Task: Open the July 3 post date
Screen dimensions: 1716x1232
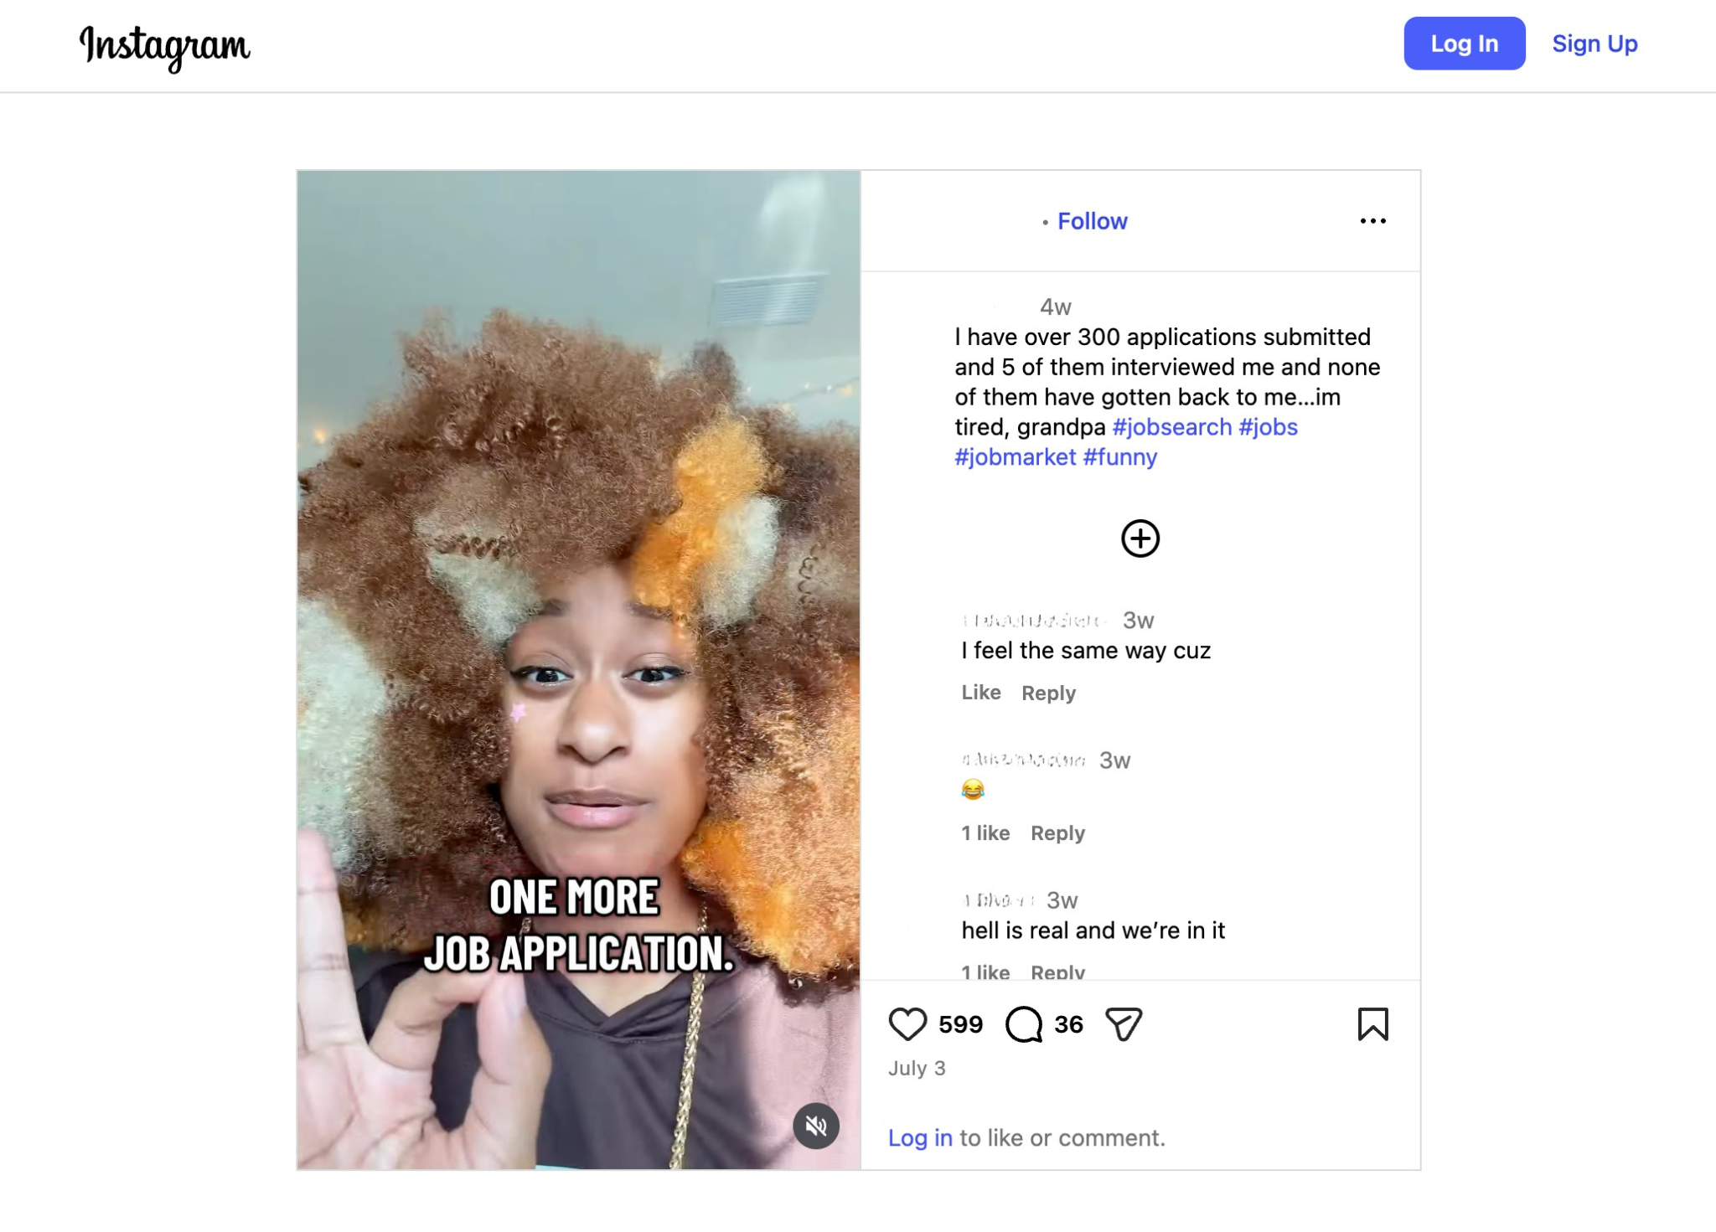Action: (917, 1069)
